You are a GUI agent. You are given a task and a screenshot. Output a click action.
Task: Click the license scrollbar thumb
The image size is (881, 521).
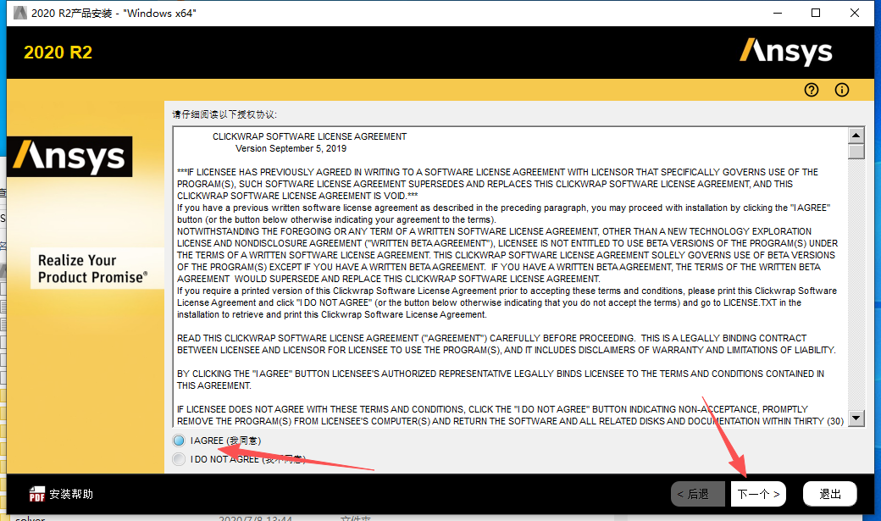pos(856,152)
